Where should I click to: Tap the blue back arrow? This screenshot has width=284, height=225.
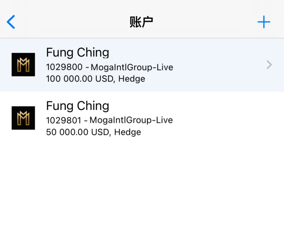pos(11,22)
